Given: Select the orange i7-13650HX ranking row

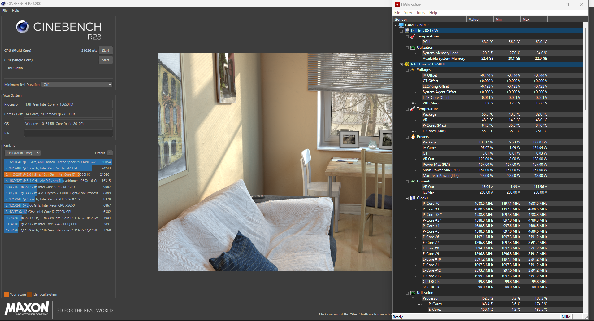Looking at the screenshot, I should [58, 174].
